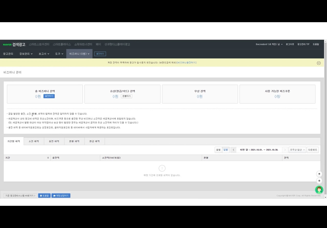Jump to page top with up arrow
327x228 pixels.
319,174
